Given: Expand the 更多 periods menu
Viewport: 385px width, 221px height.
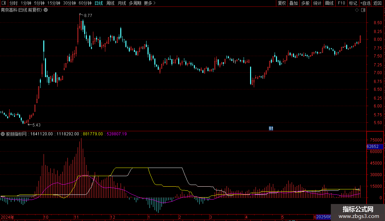Looking at the screenshot, I should 150,3.
